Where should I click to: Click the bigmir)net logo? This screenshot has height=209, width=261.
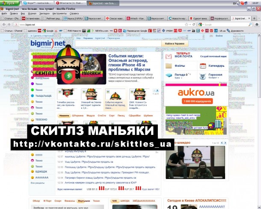47,44
